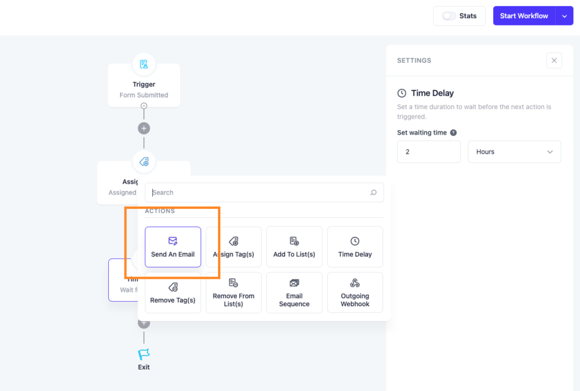Choose the Remove From List(s) action
This screenshot has height=391, width=580.
pyautogui.click(x=233, y=293)
